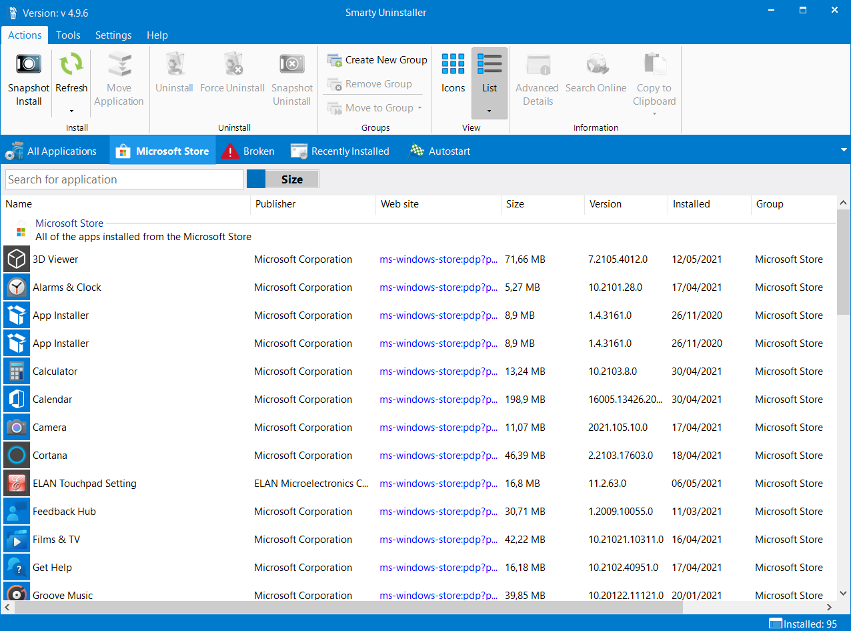
Task: Switch to the Recently Installed tab
Action: tap(340, 151)
